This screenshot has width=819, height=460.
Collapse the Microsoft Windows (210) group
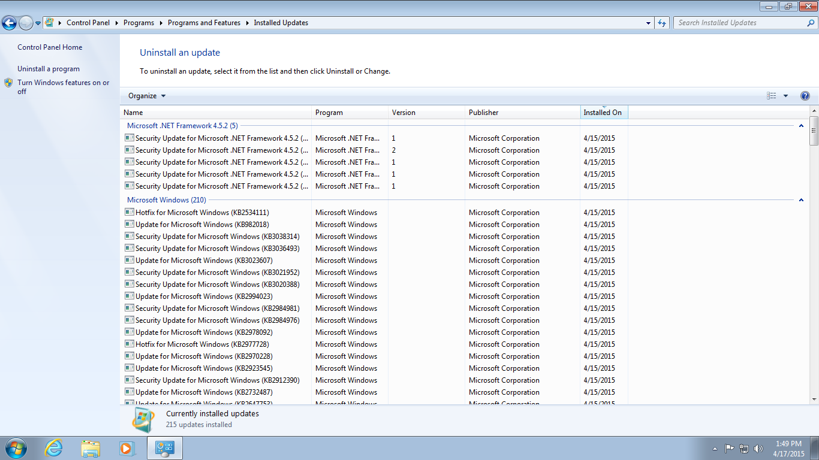pyautogui.click(x=801, y=200)
